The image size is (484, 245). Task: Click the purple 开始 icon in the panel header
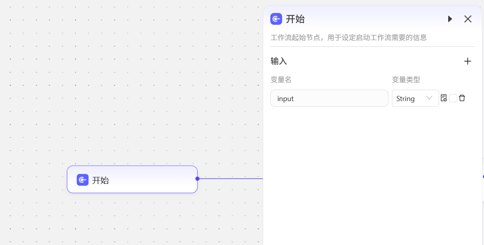pyautogui.click(x=276, y=18)
